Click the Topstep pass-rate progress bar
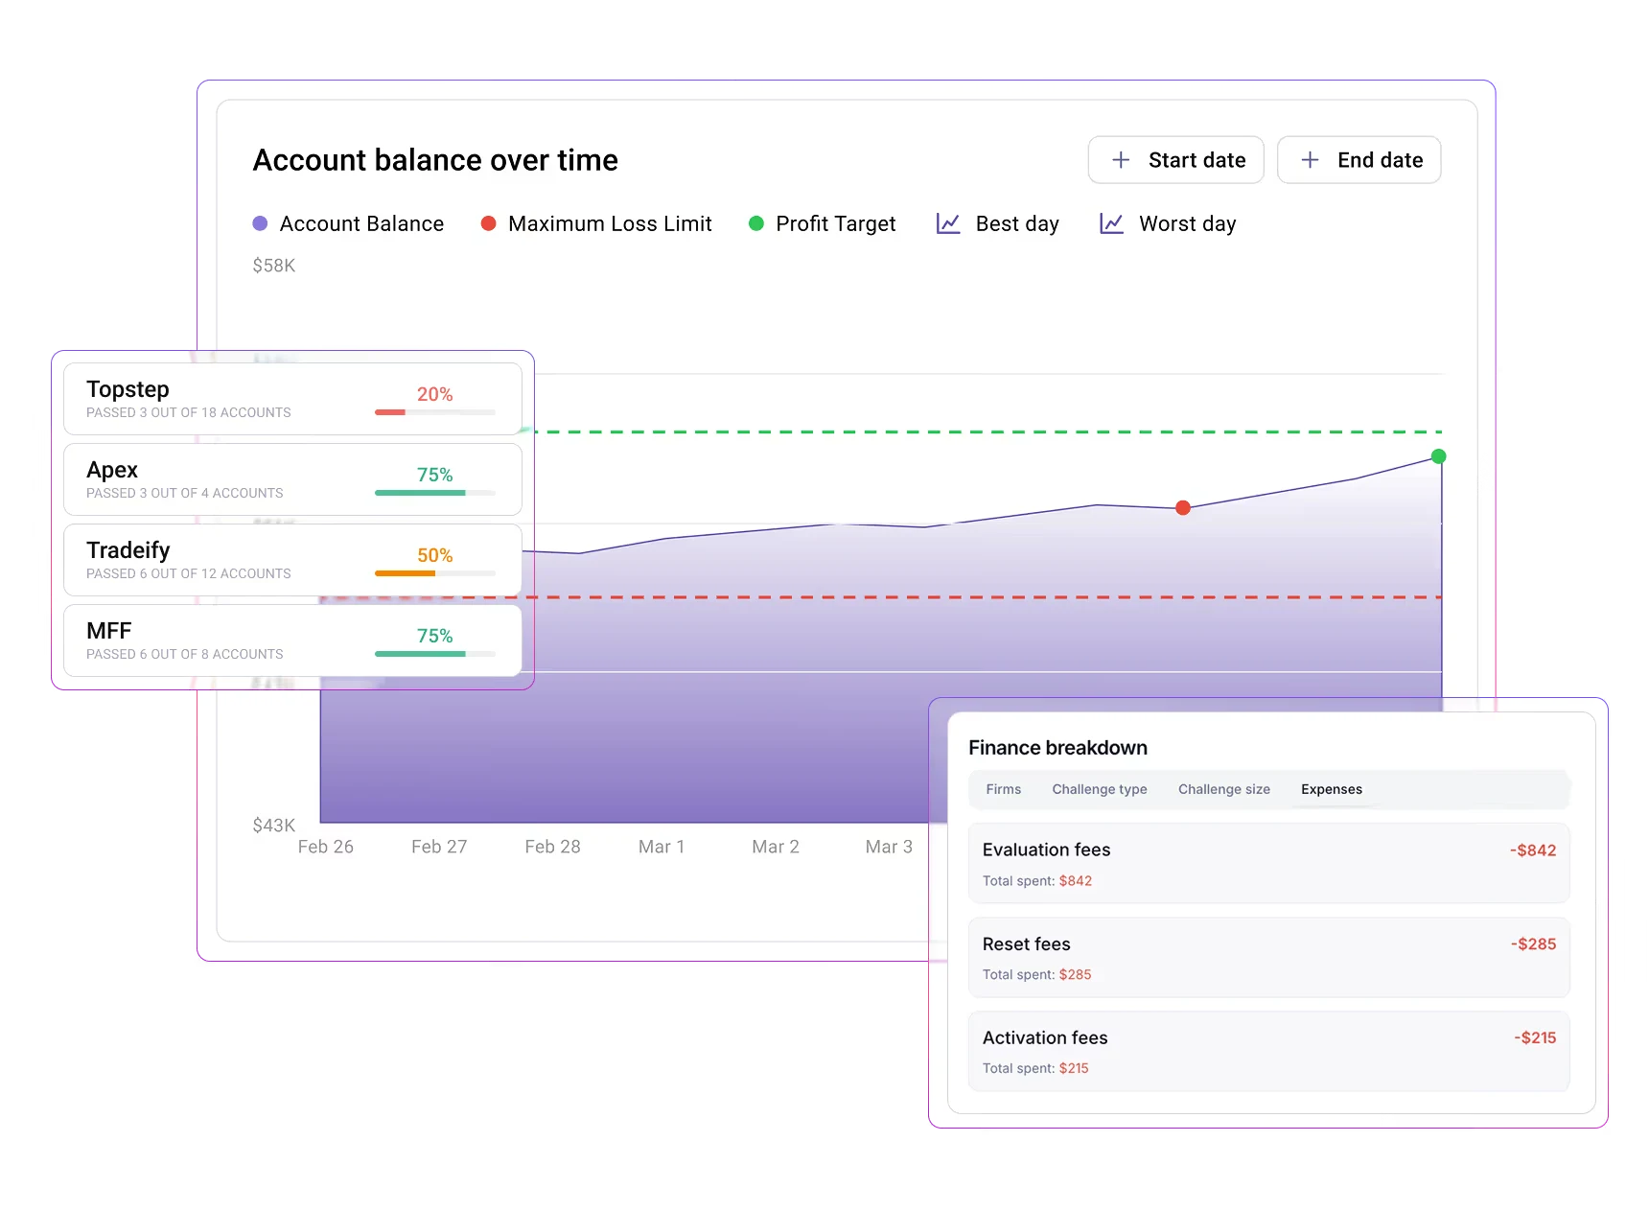1649x1211 pixels. [x=435, y=412]
